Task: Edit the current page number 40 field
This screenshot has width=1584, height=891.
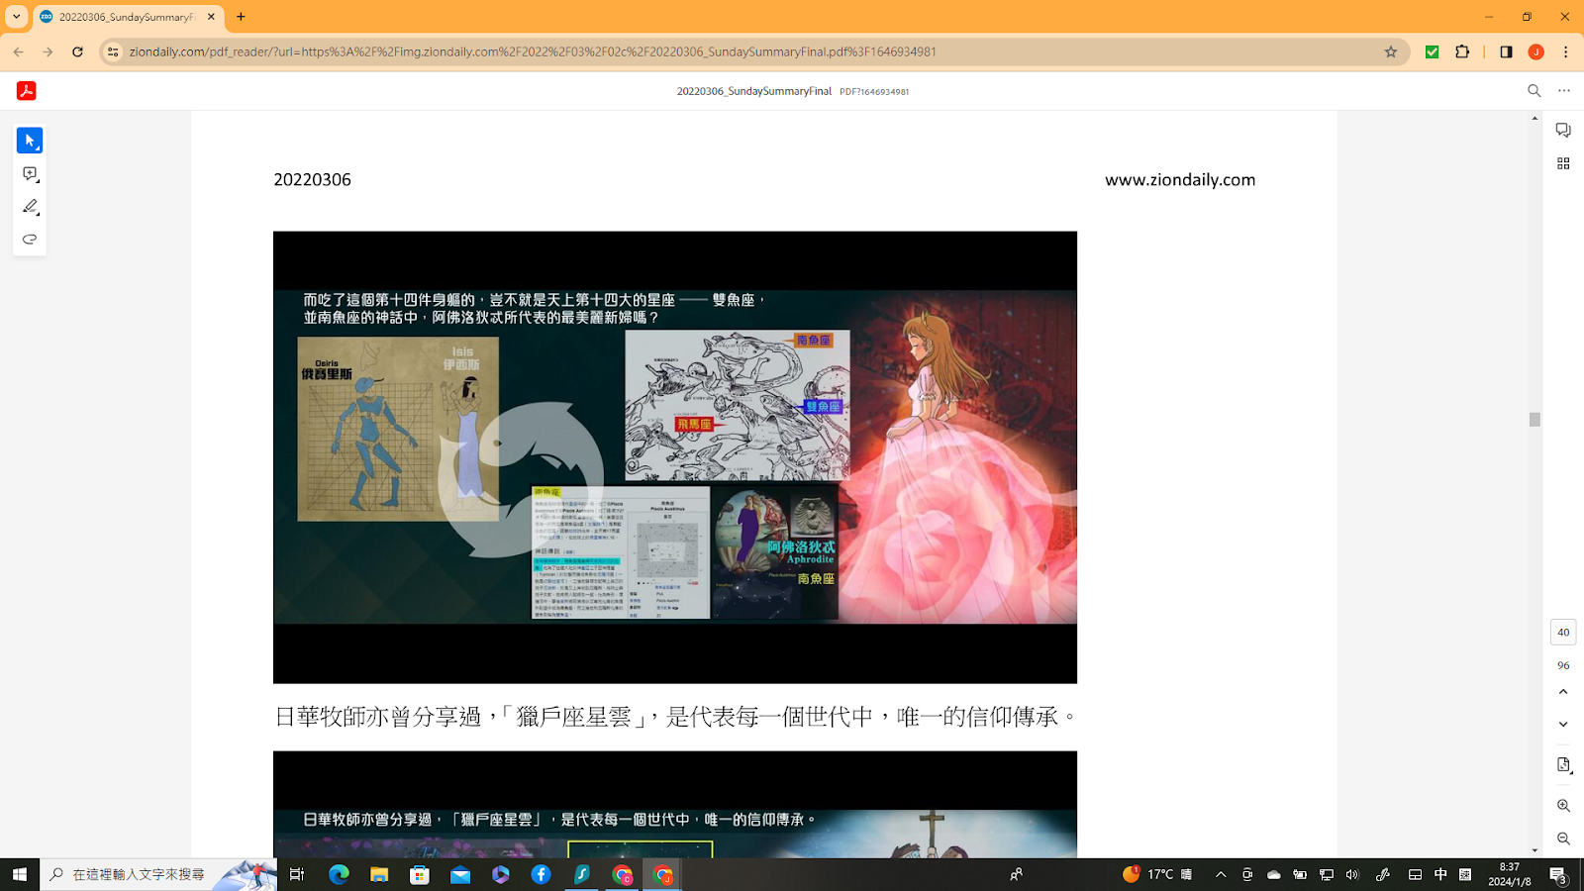Action: [1563, 632]
